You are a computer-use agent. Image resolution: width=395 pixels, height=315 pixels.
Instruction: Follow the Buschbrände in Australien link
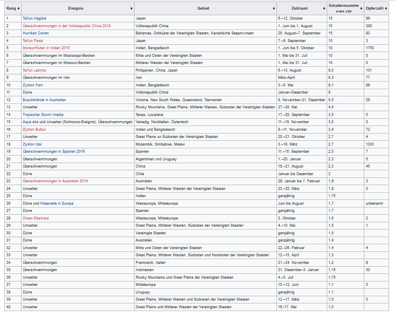click(44, 100)
